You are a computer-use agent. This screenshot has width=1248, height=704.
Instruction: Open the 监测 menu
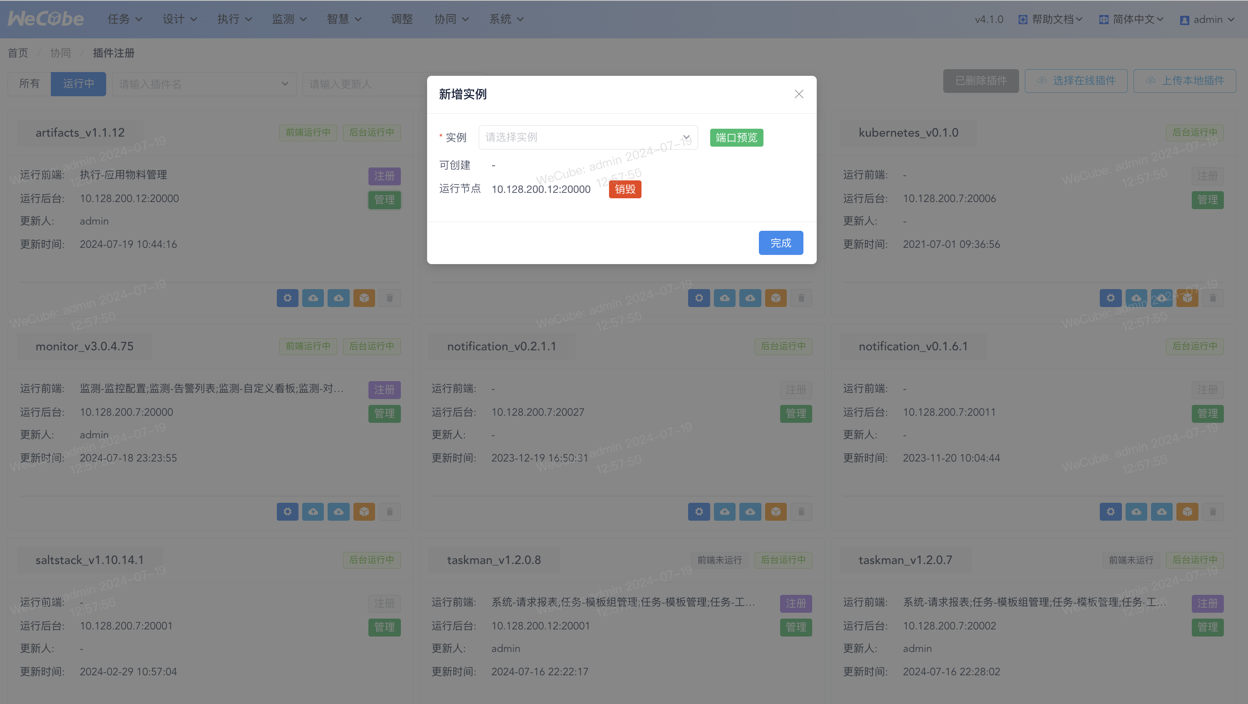(289, 20)
